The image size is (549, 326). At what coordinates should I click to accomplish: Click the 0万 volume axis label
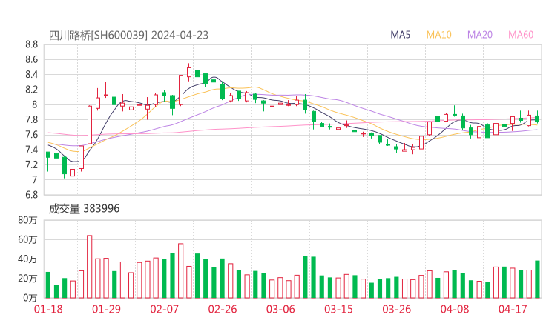pyautogui.click(x=30, y=298)
